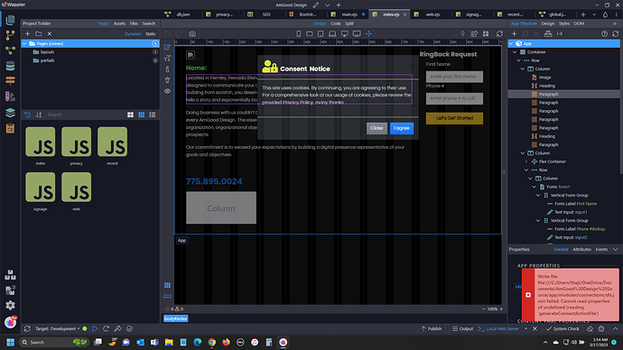This screenshot has height=350, width=623.
Task: Open Windows Start menu
Action: [10, 342]
